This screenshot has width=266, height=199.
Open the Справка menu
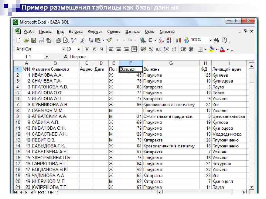pos(167,32)
